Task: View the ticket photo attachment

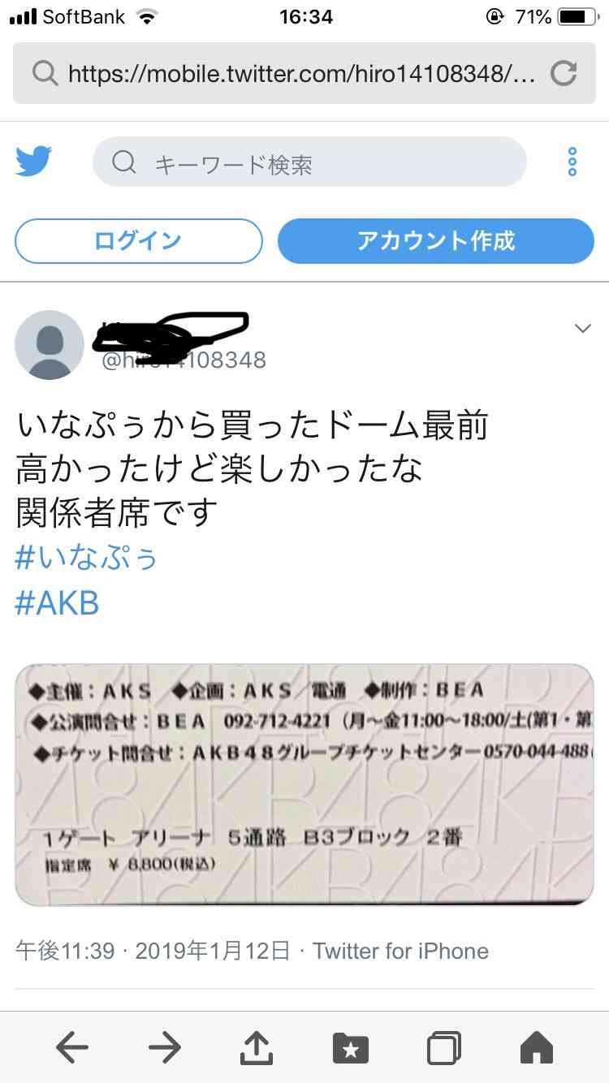Action: click(x=304, y=785)
